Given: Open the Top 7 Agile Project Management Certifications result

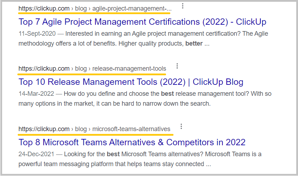Looking at the screenshot, I should (142, 22).
